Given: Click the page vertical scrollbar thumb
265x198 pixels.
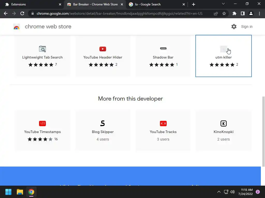Looking at the screenshot, I should pos(263,132).
